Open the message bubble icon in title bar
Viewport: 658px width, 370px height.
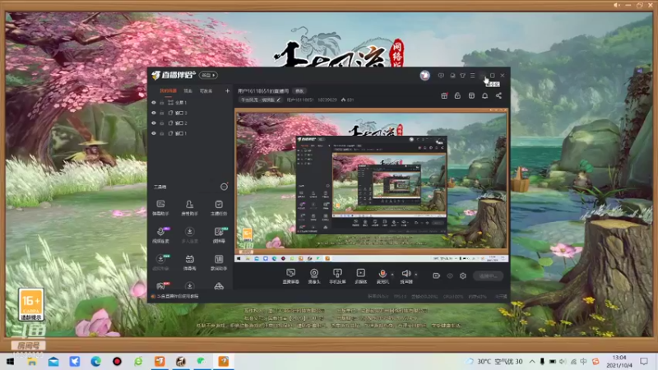click(441, 76)
